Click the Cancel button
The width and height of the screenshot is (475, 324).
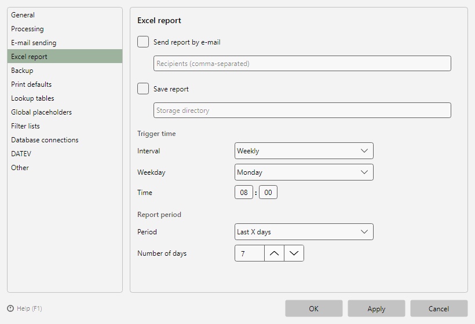point(439,308)
